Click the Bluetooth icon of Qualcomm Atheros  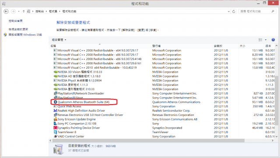click(x=56, y=102)
